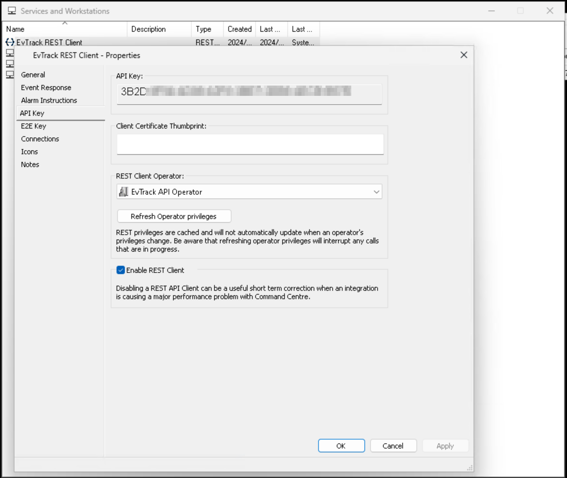
Task: Close the EvTrack REST Client Properties dialog
Action: 464,55
